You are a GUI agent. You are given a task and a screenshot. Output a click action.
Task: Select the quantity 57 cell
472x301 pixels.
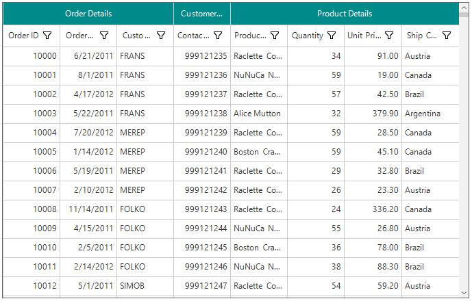click(316, 94)
